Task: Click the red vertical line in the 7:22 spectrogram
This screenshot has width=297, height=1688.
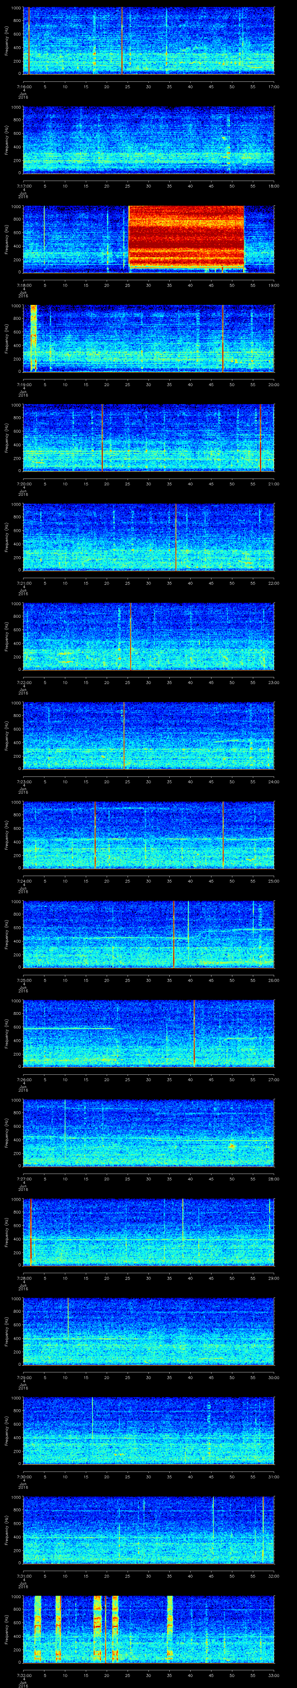Action: (131, 636)
